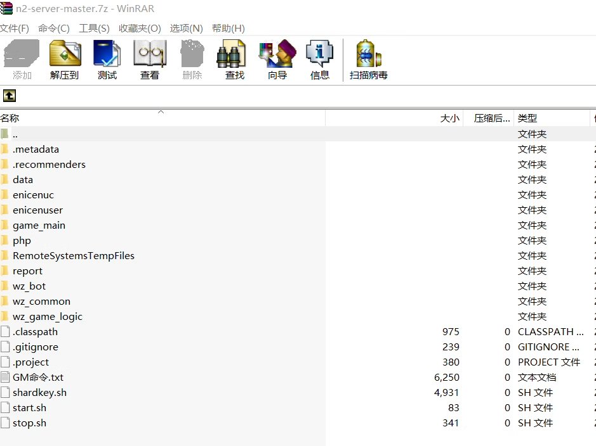
Task: Open the Commands (命令) menu
Action: pos(54,29)
